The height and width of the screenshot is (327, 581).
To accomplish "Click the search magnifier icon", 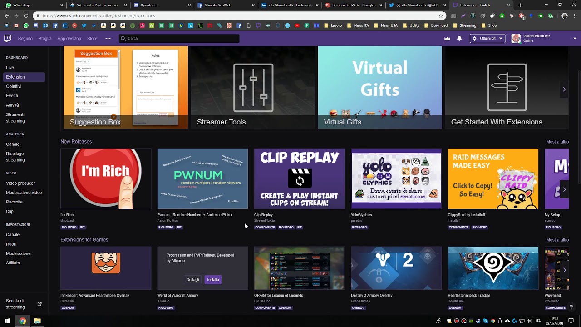I will [123, 39].
